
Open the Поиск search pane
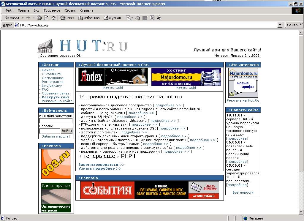click(x=67, y=18)
